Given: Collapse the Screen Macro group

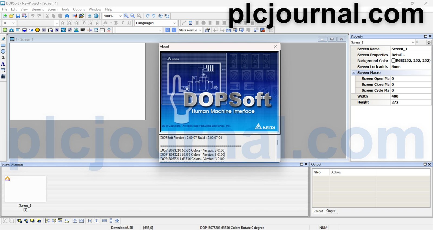Looking at the screenshot, I should click(354, 73).
